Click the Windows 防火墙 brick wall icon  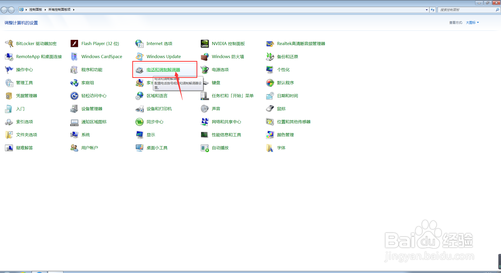pyautogui.click(x=205, y=57)
